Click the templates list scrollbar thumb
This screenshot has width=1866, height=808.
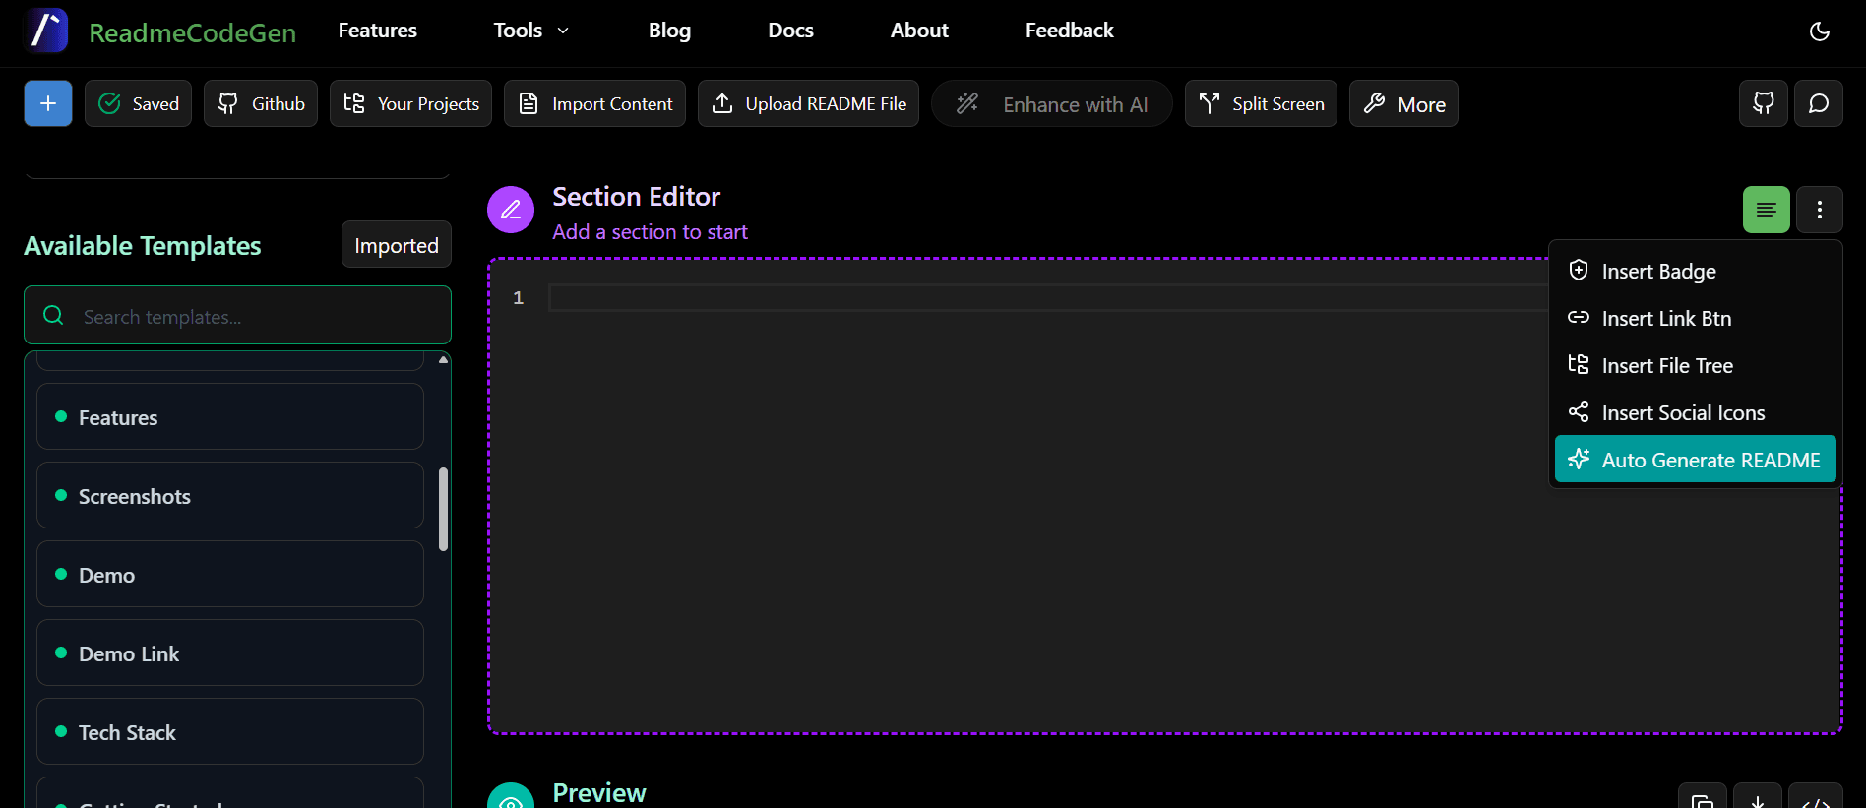point(444,509)
